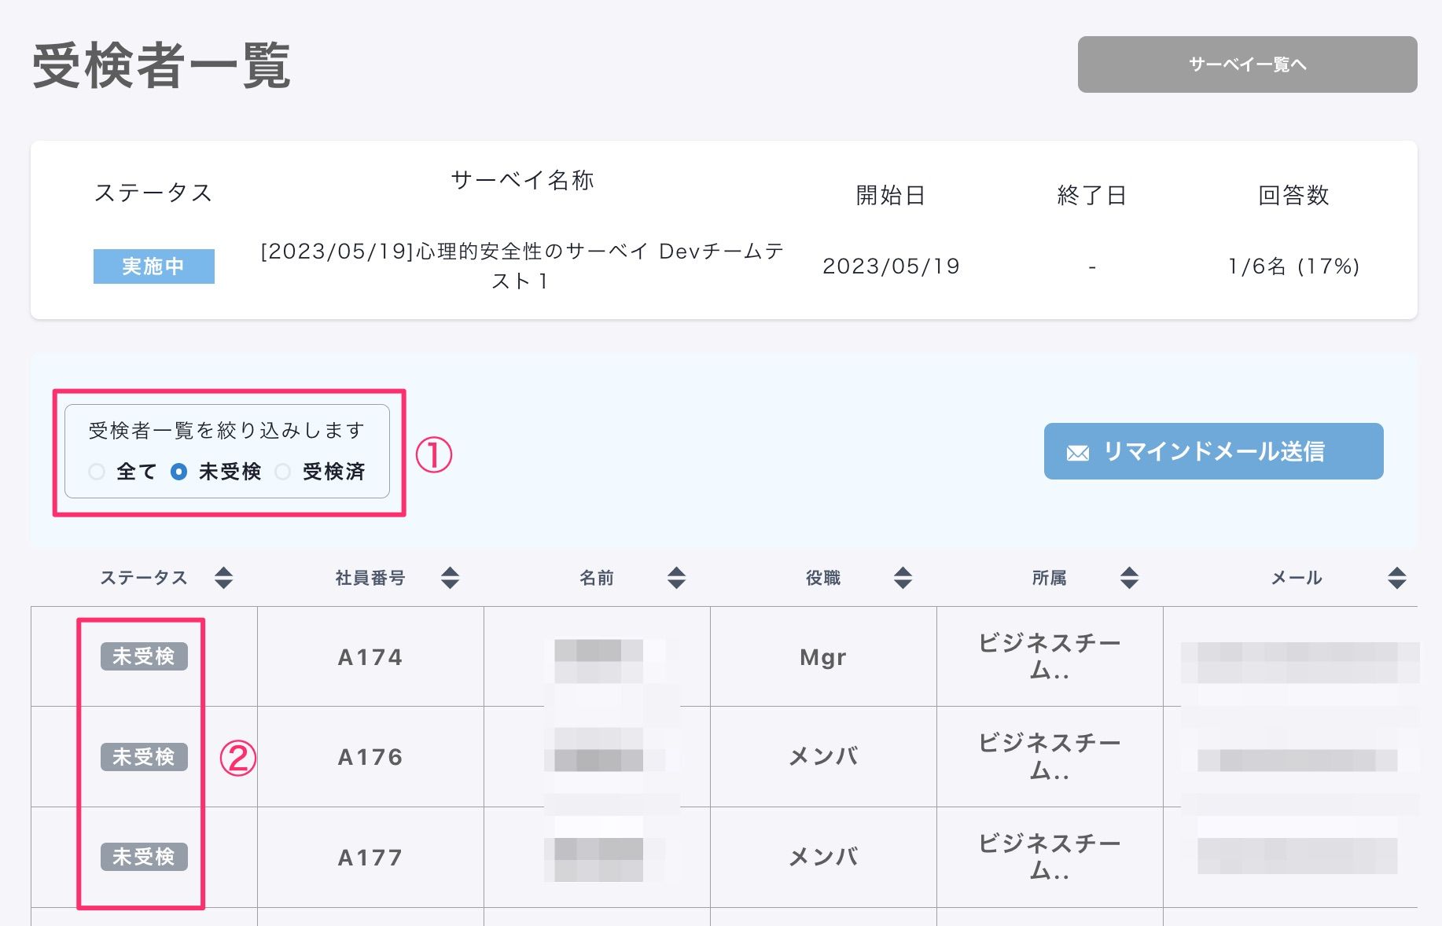1442x926 pixels.
Task: Filter list by 受検済 radio button
Action: click(x=283, y=472)
